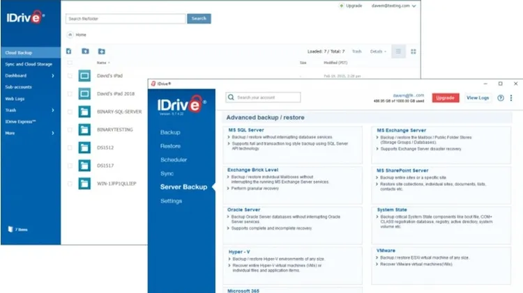Select all items using the header checkbox
This screenshot has width=523, height=293.
pos(69,63)
